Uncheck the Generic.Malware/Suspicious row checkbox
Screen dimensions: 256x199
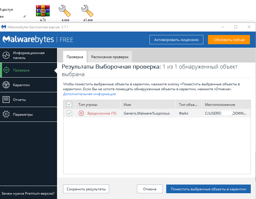pos(70,113)
